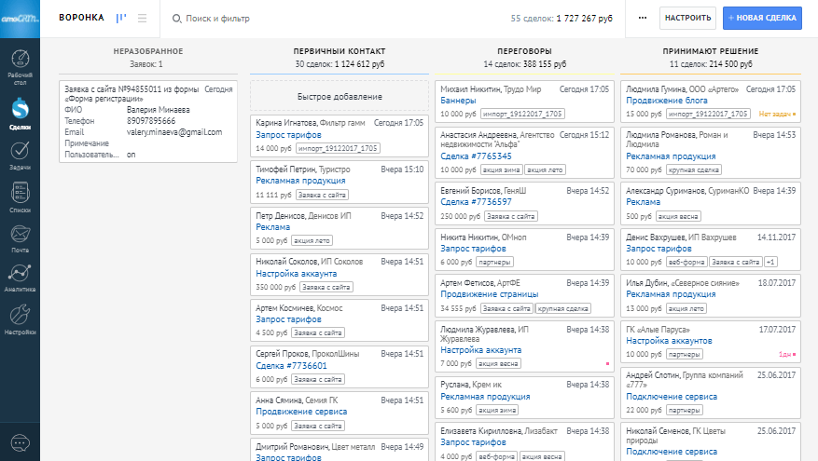This screenshot has height=461, width=818.
Task: Switch to list view icon
Action: point(142,18)
